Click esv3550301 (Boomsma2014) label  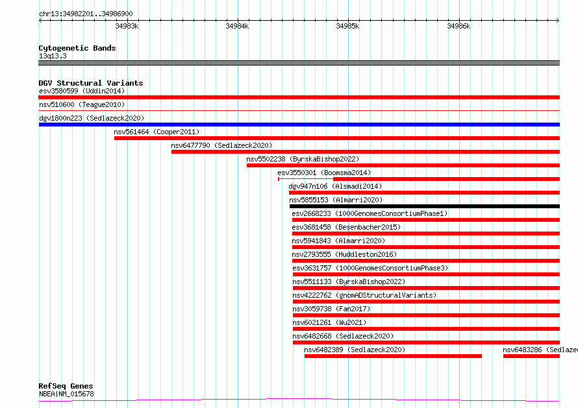click(324, 173)
